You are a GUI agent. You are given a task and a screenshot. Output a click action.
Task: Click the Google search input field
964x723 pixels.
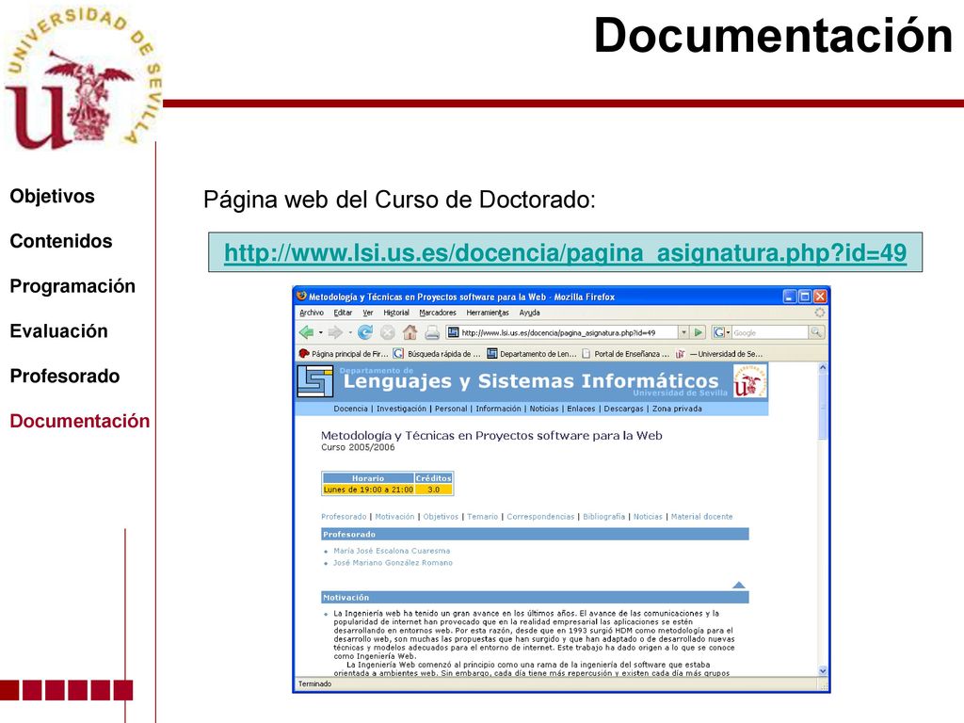coord(769,332)
